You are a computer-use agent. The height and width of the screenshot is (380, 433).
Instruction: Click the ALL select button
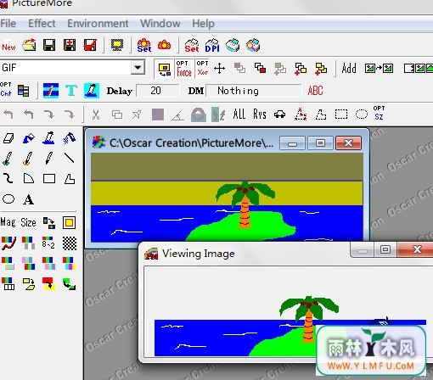click(x=239, y=115)
